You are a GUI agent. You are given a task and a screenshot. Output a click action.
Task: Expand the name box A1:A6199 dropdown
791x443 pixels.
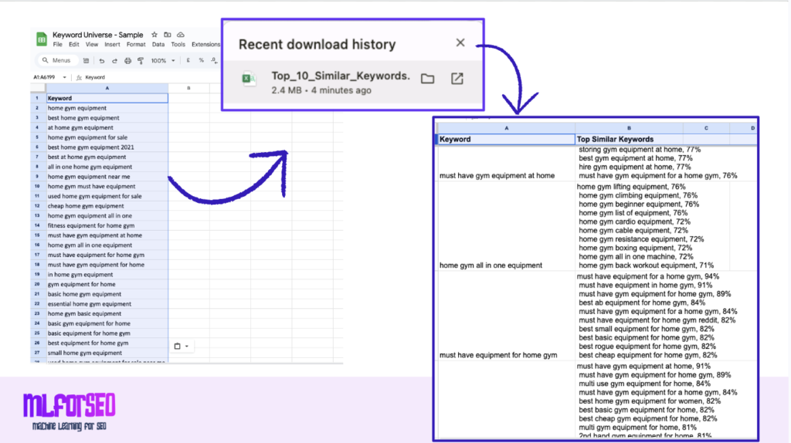65,78
